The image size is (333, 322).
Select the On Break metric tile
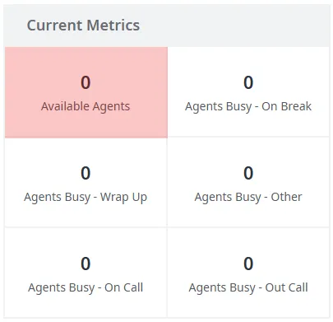248,91
